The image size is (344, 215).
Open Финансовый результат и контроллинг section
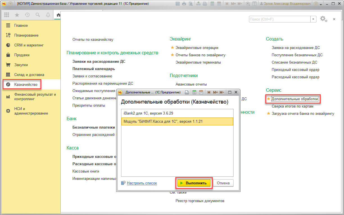pyautogui.click(x=30, y=97)
